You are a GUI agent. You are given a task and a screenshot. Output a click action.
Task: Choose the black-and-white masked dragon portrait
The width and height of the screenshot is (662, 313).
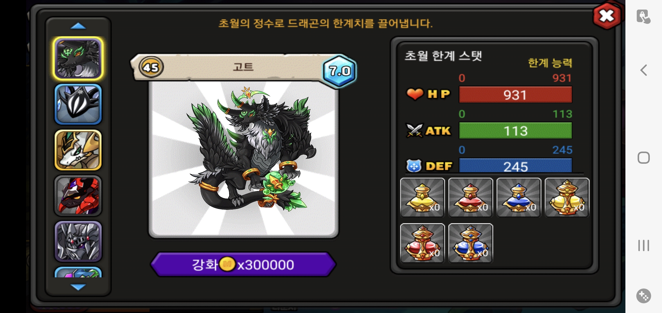pyautogui.click(x=78, y=104)
